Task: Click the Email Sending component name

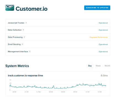Action: pyautogui.click(x=14, y=44)
